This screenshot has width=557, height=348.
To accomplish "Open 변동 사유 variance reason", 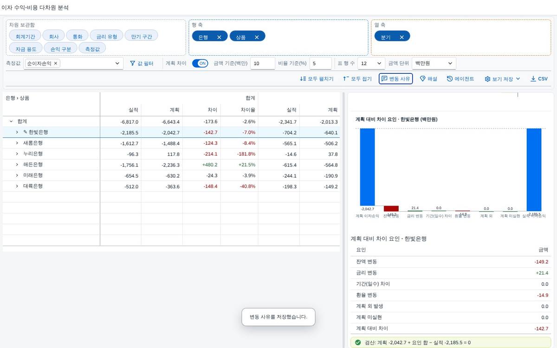I will (x=395, y=79).
